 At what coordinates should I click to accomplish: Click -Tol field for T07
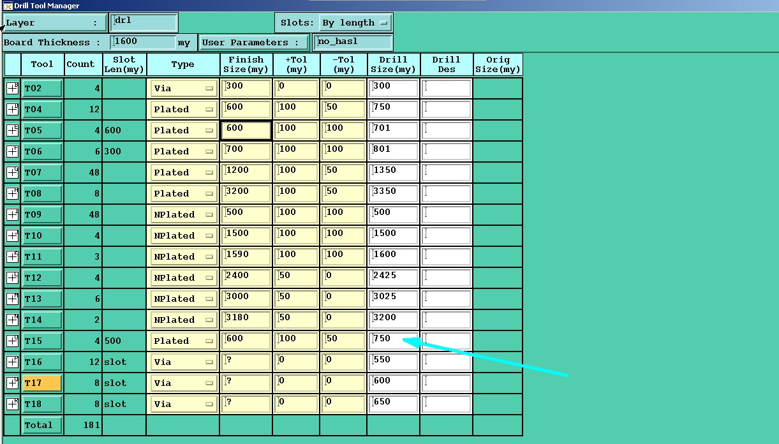pyautogui.click(x=343, y=172)
